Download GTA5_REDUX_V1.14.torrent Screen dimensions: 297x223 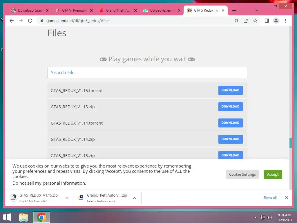230,123
